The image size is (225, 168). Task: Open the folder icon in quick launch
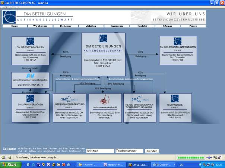tap(58, 165)
